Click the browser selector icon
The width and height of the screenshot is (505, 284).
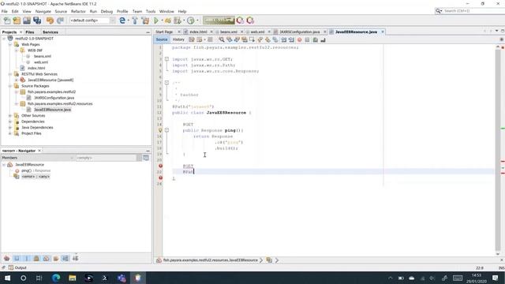pyautogui.click(x=122, y=21)
